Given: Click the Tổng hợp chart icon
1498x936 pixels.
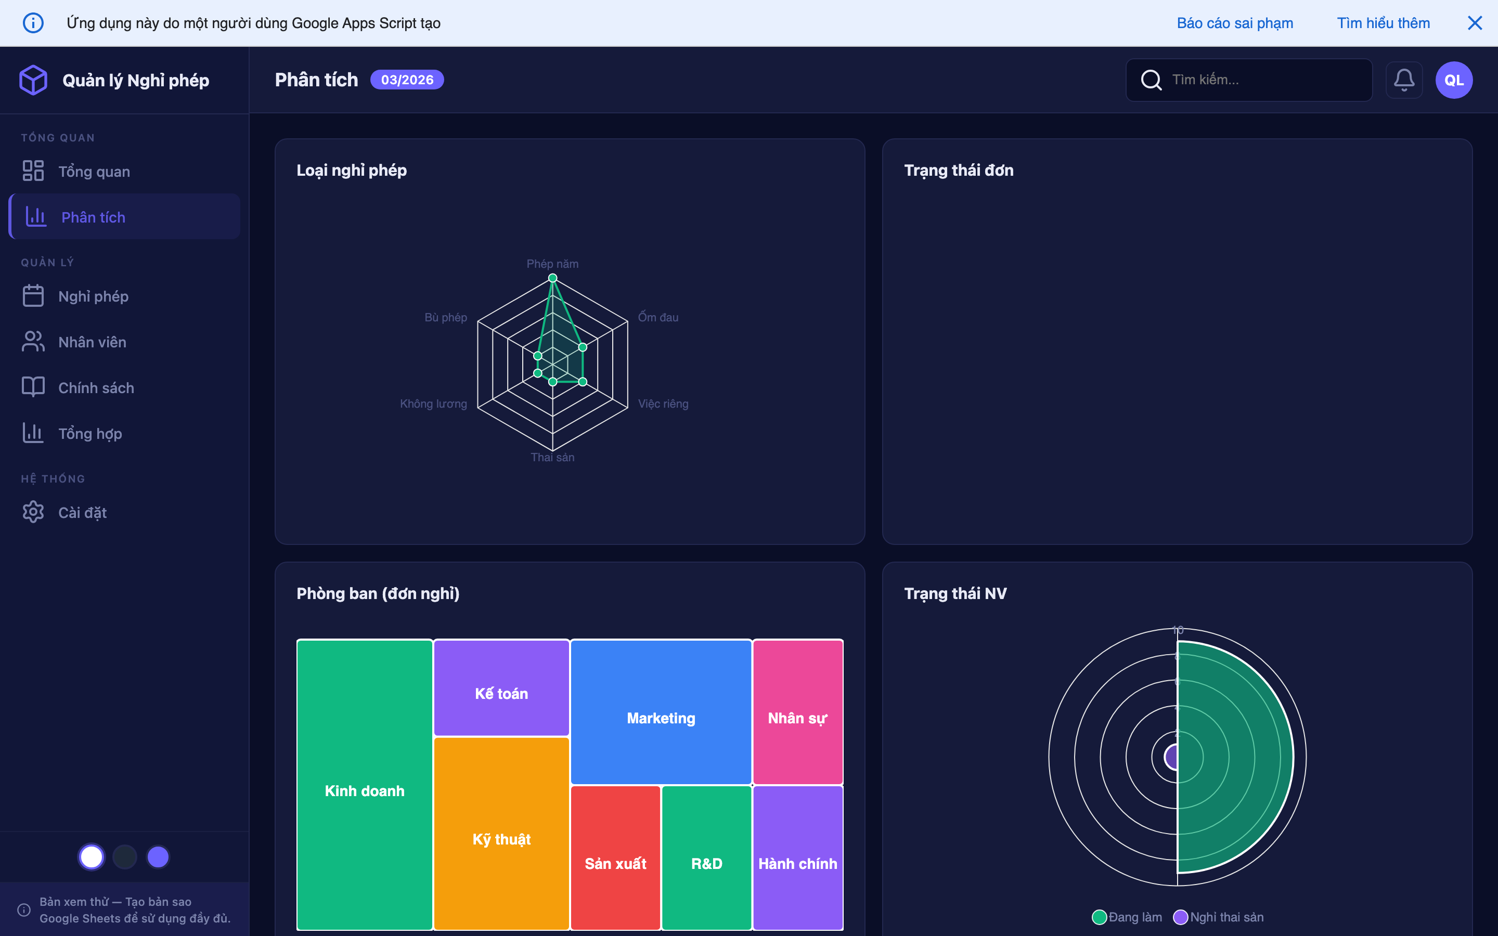Looking at the screenshot, I should (33, 433).
